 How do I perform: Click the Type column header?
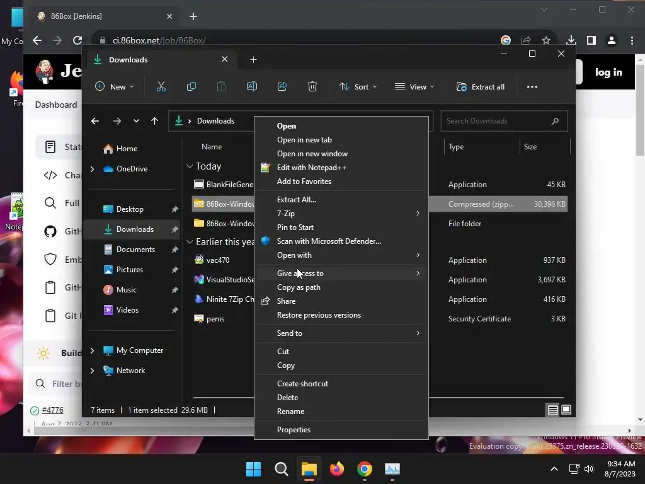point(456,147)
